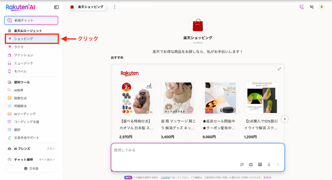Viewport: 332px width, 180px height.
Task: Launch the 問題解決 tool
Action: pyautogui.click(x=20, y=106)
